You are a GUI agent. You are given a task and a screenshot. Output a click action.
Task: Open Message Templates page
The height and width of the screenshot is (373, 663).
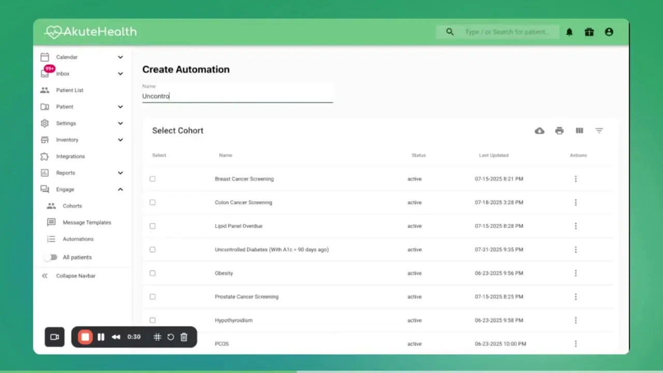[87, 222]
